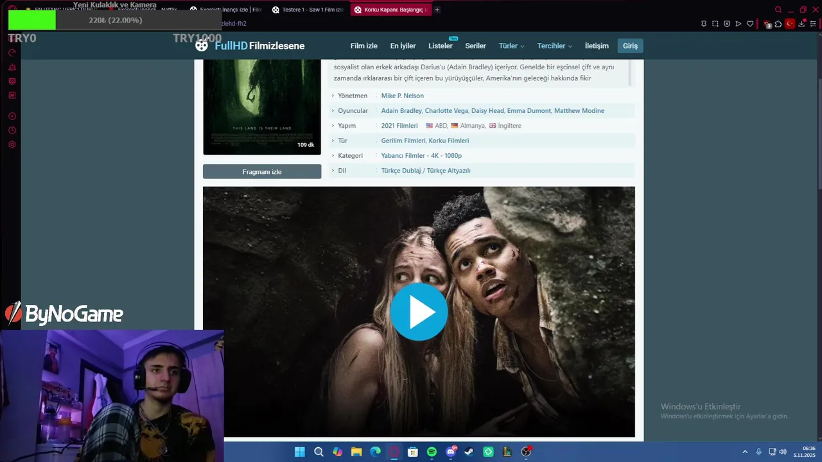Click the snapshot capture icon in address bar
Screen dimensions: 822x462
pos(715,24)
